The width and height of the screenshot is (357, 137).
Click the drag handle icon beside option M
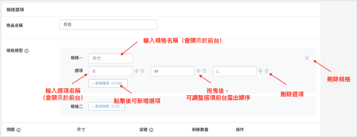pyautogui.click(x=198, y=71)
